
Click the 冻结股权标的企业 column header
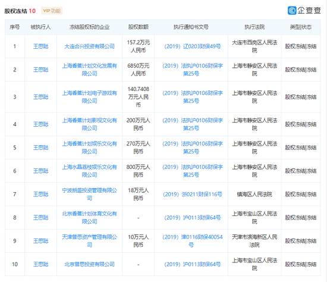click(x=89, y=27)
